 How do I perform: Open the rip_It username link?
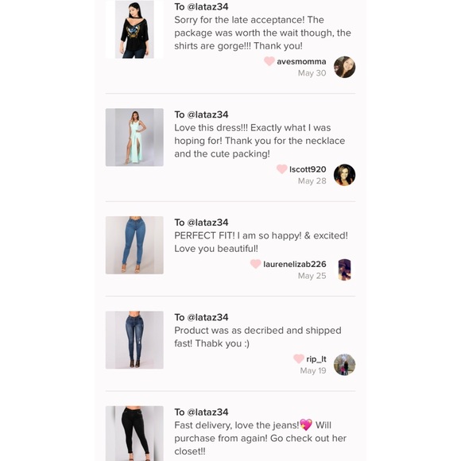316,359
